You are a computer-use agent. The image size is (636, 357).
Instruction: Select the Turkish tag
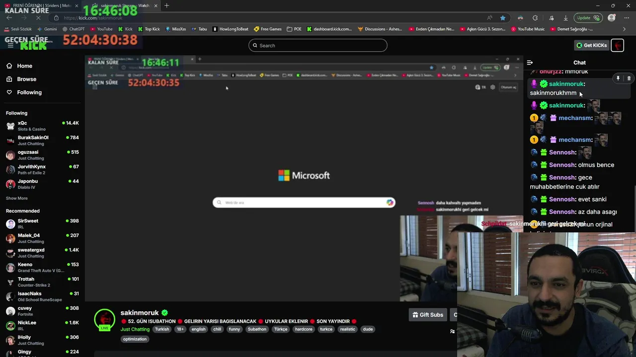coord(161,329)
